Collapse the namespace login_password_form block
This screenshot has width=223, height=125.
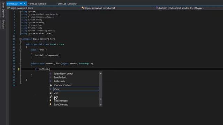click(x=20, y=39)
